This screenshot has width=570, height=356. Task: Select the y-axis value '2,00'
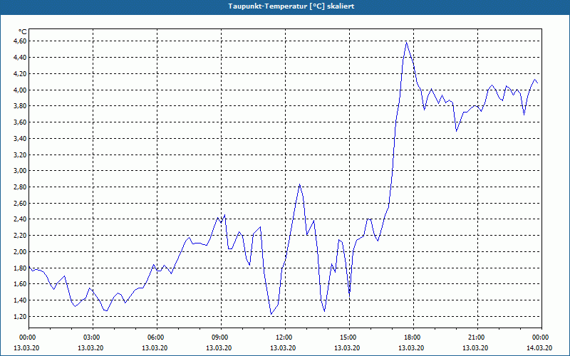(21, 252)
